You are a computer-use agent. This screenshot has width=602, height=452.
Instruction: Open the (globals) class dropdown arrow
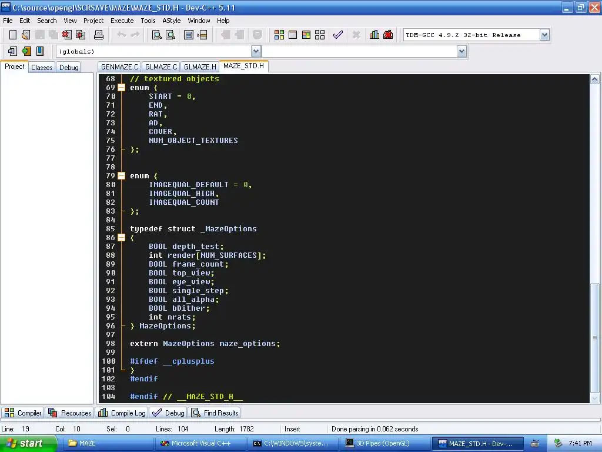coord(256,51)
